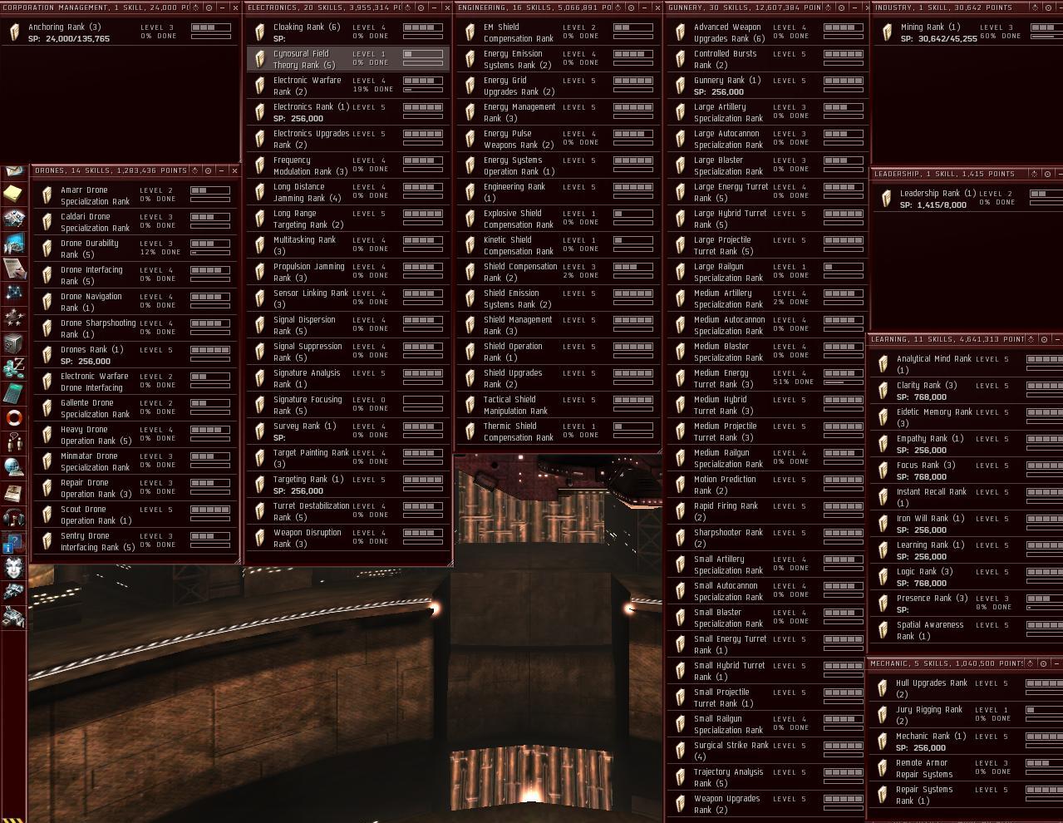Select the Cynosural Field Theory skill row

coord(348,59)
